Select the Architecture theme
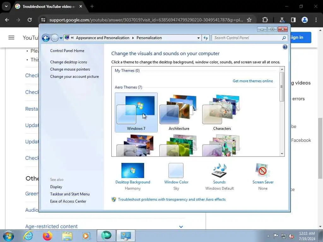 pyautogui.click(x=179, y=112)
